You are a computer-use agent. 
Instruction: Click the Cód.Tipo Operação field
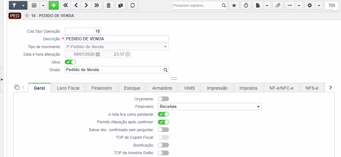(83, 31)
